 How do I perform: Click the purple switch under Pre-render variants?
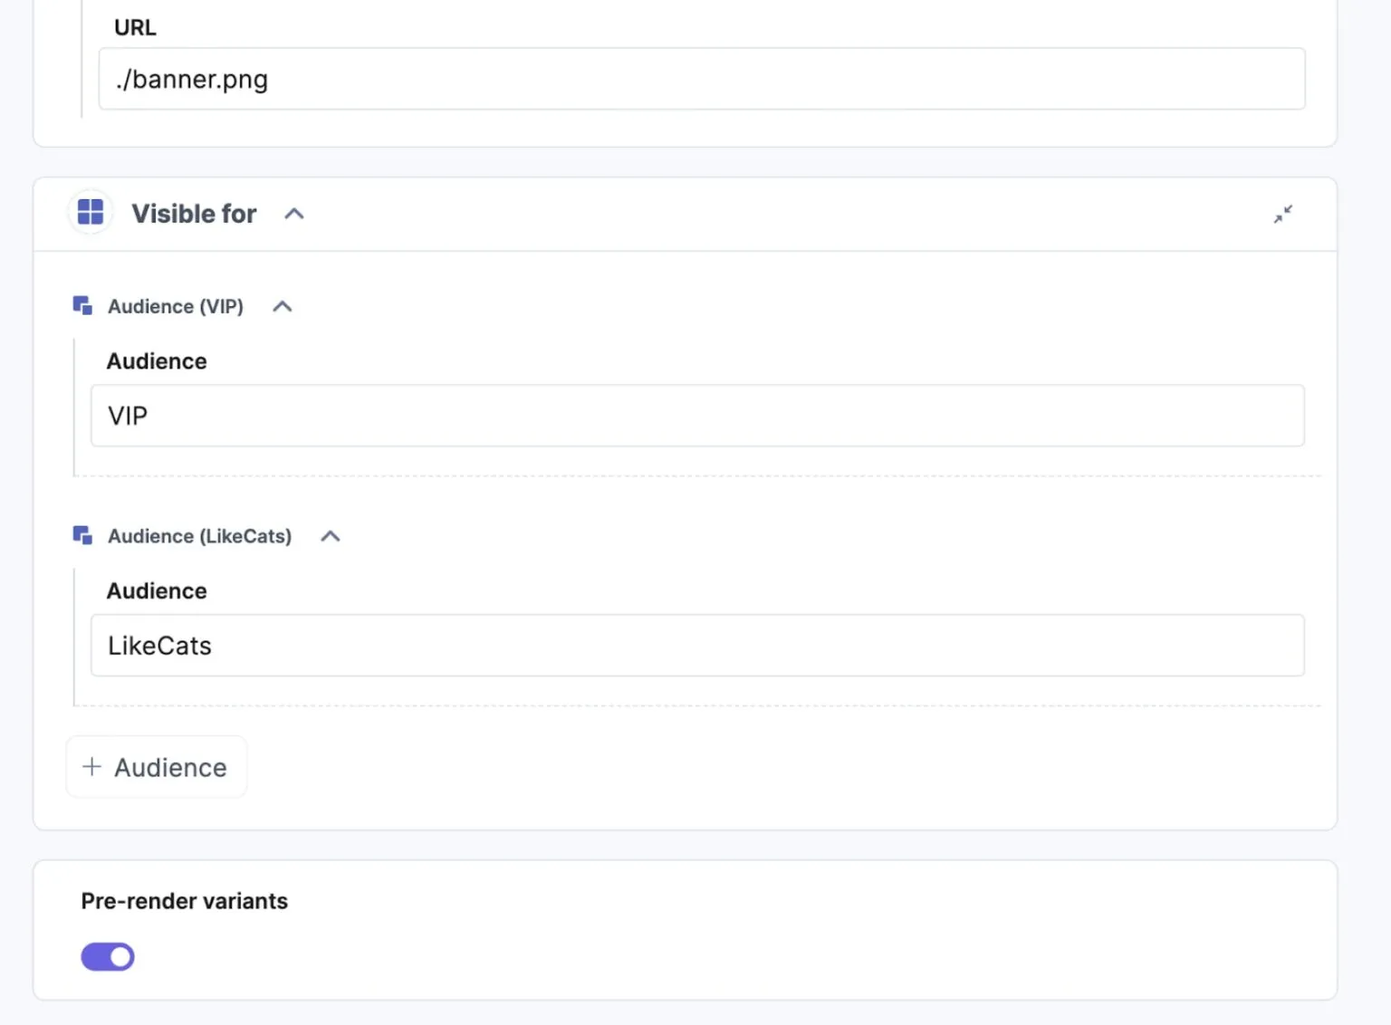click(x=107, y=956)
